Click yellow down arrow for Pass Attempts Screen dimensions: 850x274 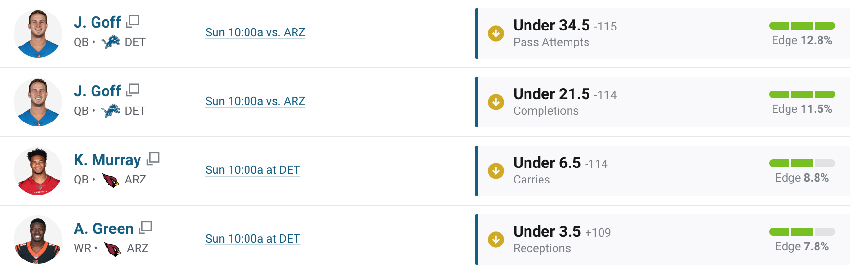pos(495,33)
